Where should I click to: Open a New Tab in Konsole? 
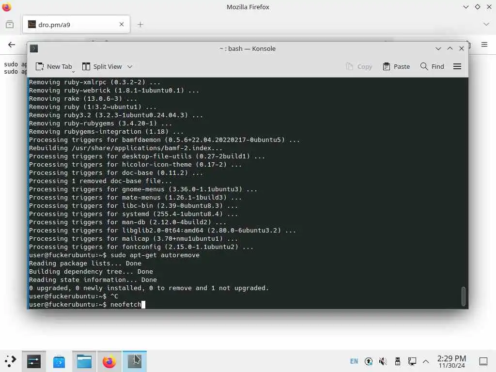coord(54,66)
